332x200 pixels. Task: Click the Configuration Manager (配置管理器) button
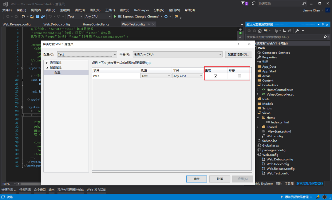(239, 54)
